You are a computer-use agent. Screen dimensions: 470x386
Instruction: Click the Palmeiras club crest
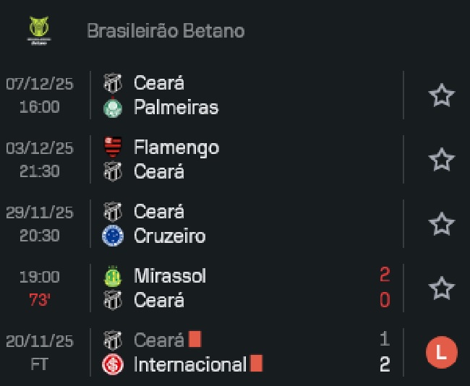pos(113,108)
